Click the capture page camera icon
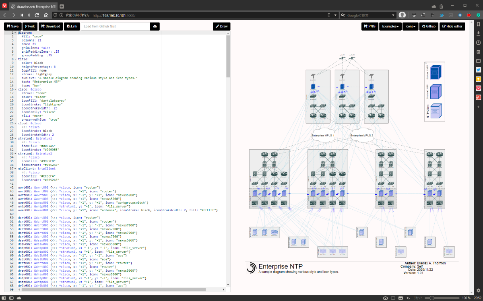Viewport: 483px width, 301px height. point(385,298)
